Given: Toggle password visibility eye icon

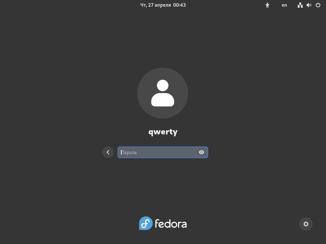Looking at the screenshot, I should [202, 152].
